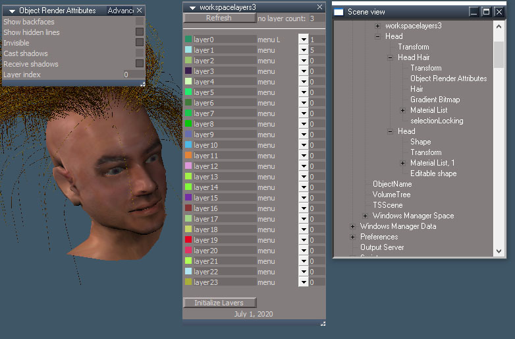Select the TSScene tree item
The height and width of the screenshot is (339, 515).
[x=387, y=205]
